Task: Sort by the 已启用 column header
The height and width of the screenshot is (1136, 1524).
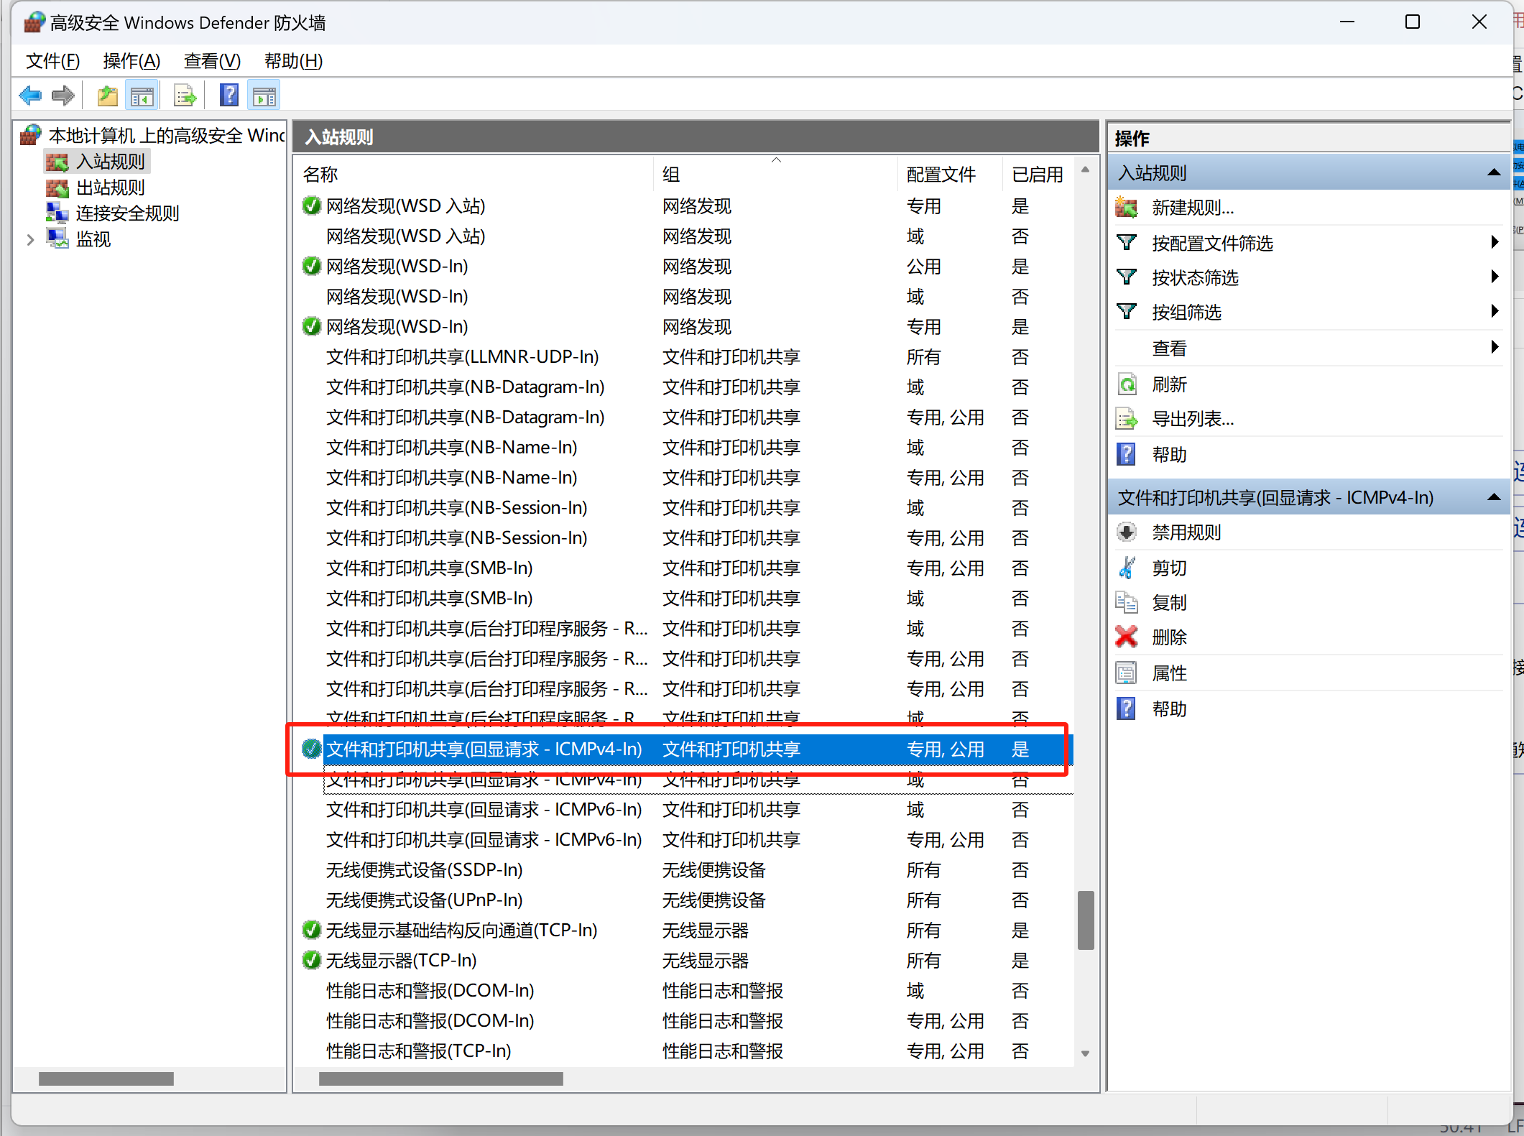Action: (1038, 175)
